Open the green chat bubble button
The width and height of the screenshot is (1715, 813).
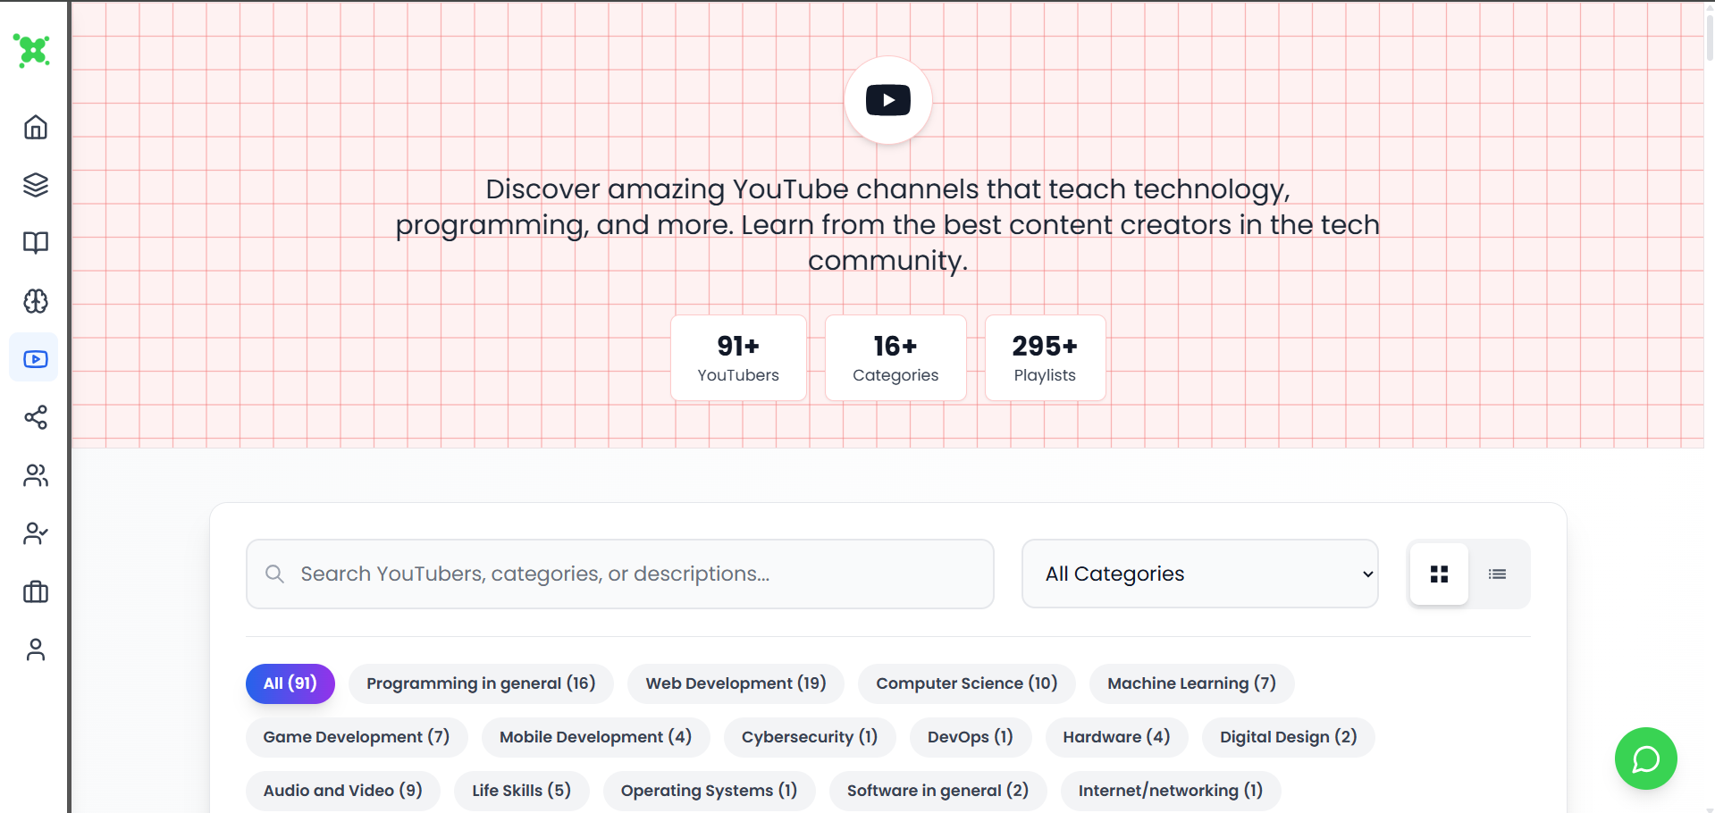coord(1645,759)
